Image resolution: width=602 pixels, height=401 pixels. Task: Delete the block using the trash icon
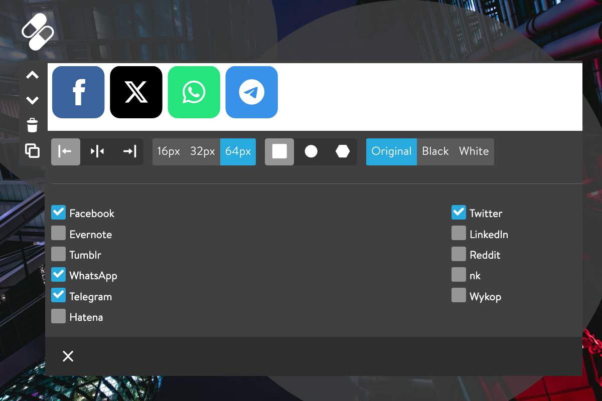(33, 125)
